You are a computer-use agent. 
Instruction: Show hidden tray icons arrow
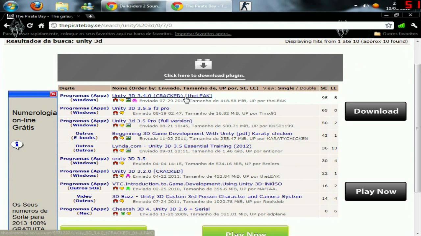[x=356, y=6]
